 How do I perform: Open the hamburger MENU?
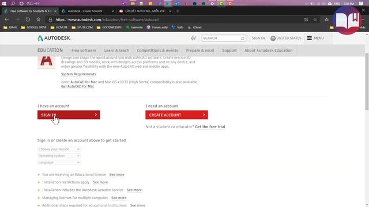pyautogui.click(x=315, y=38)
